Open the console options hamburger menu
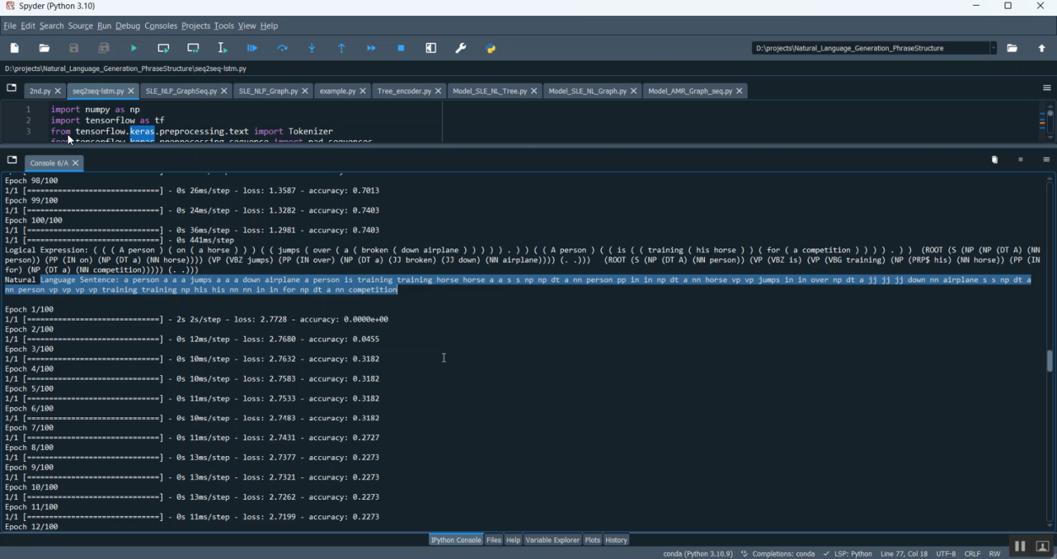Image resolution: width=1057 pixels, height=559 pixels. click(x=1046, y=159)
